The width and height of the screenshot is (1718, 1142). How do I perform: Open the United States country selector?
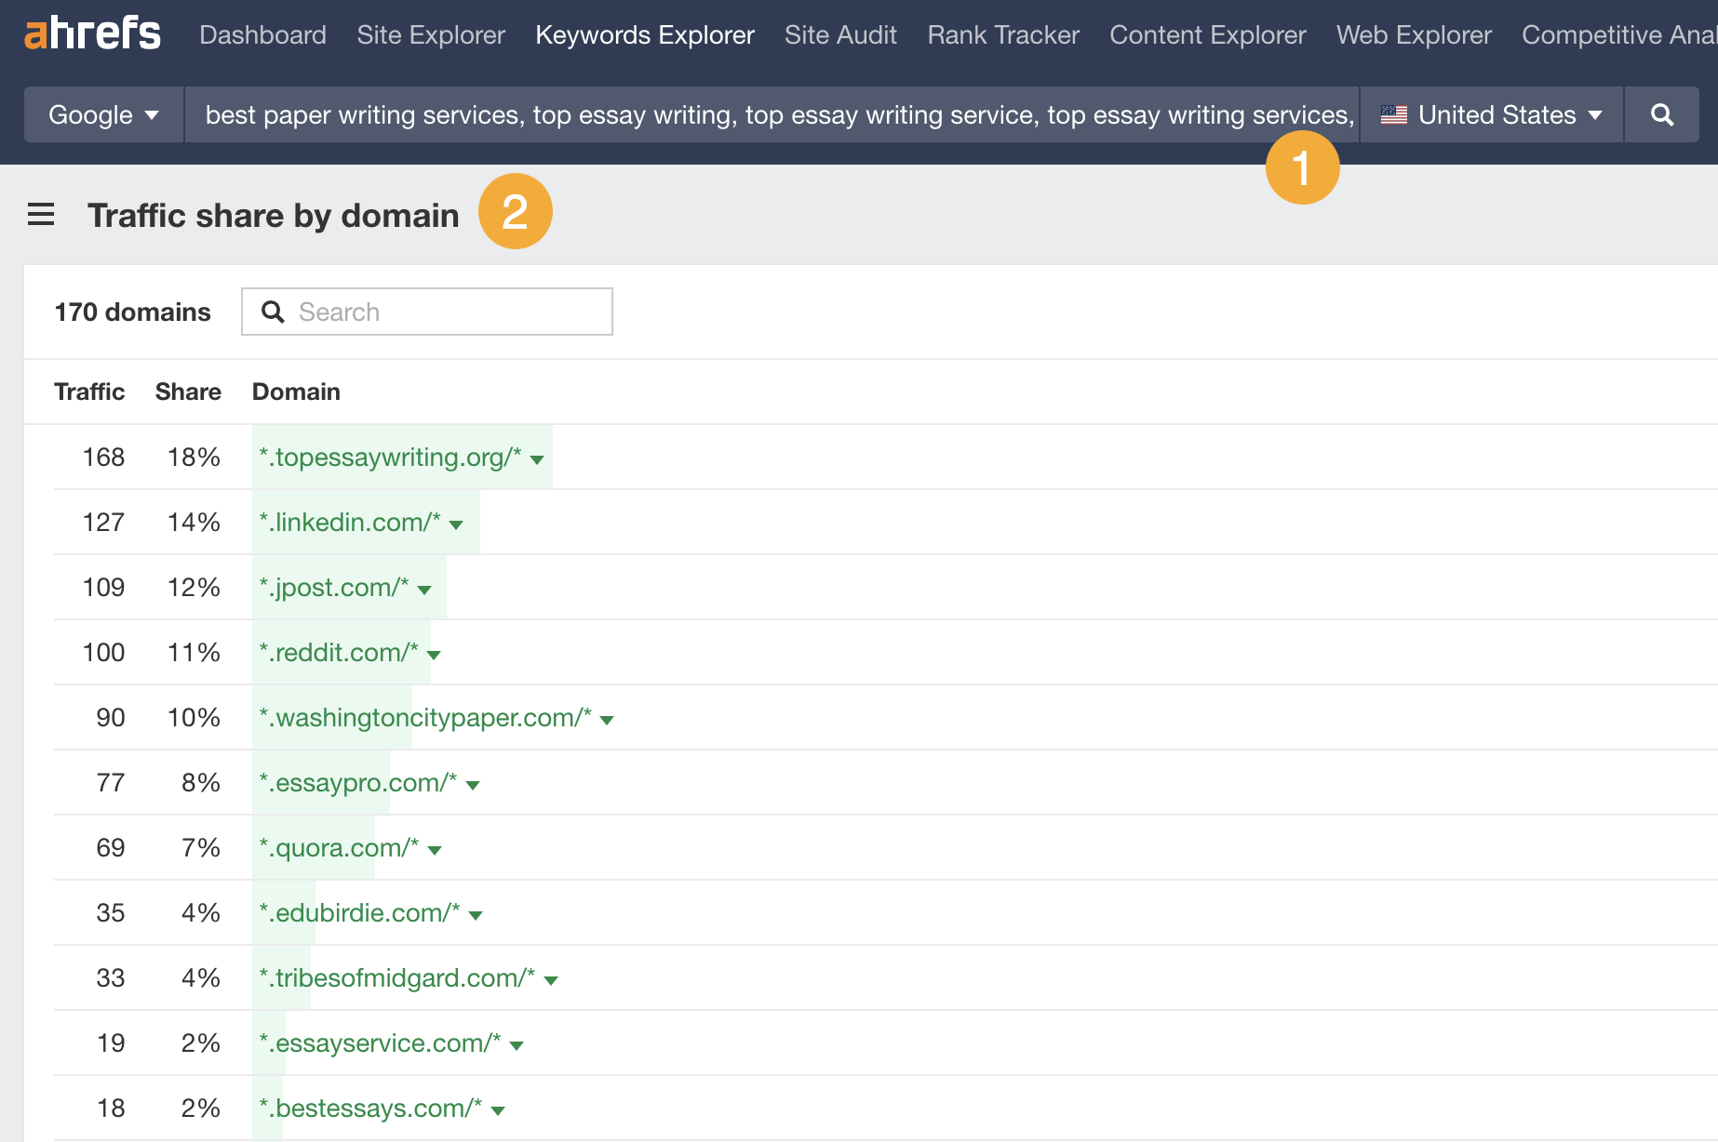(1490, 114)
